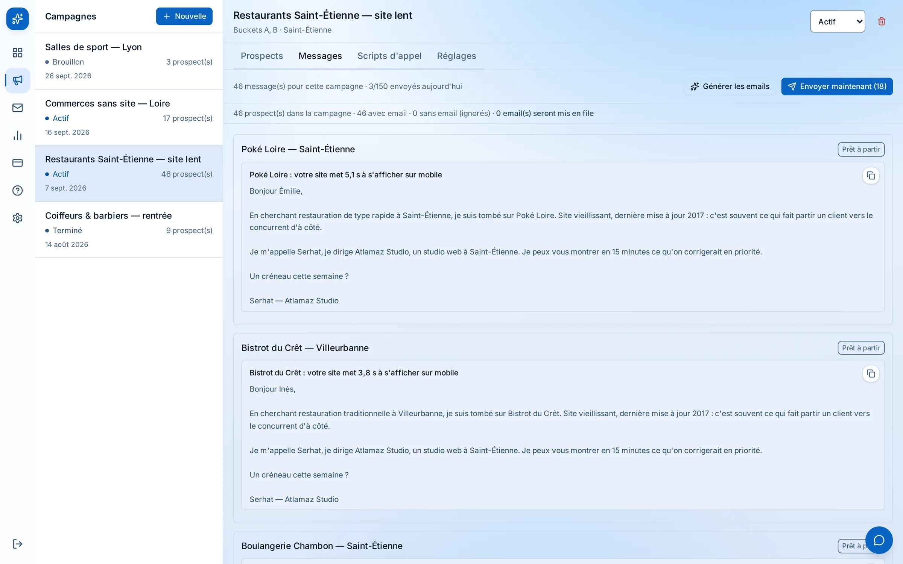Open the Commerces sans site — Loire campaign
Image resolution: width=903 pixels, height=564 pixels.
129,117
